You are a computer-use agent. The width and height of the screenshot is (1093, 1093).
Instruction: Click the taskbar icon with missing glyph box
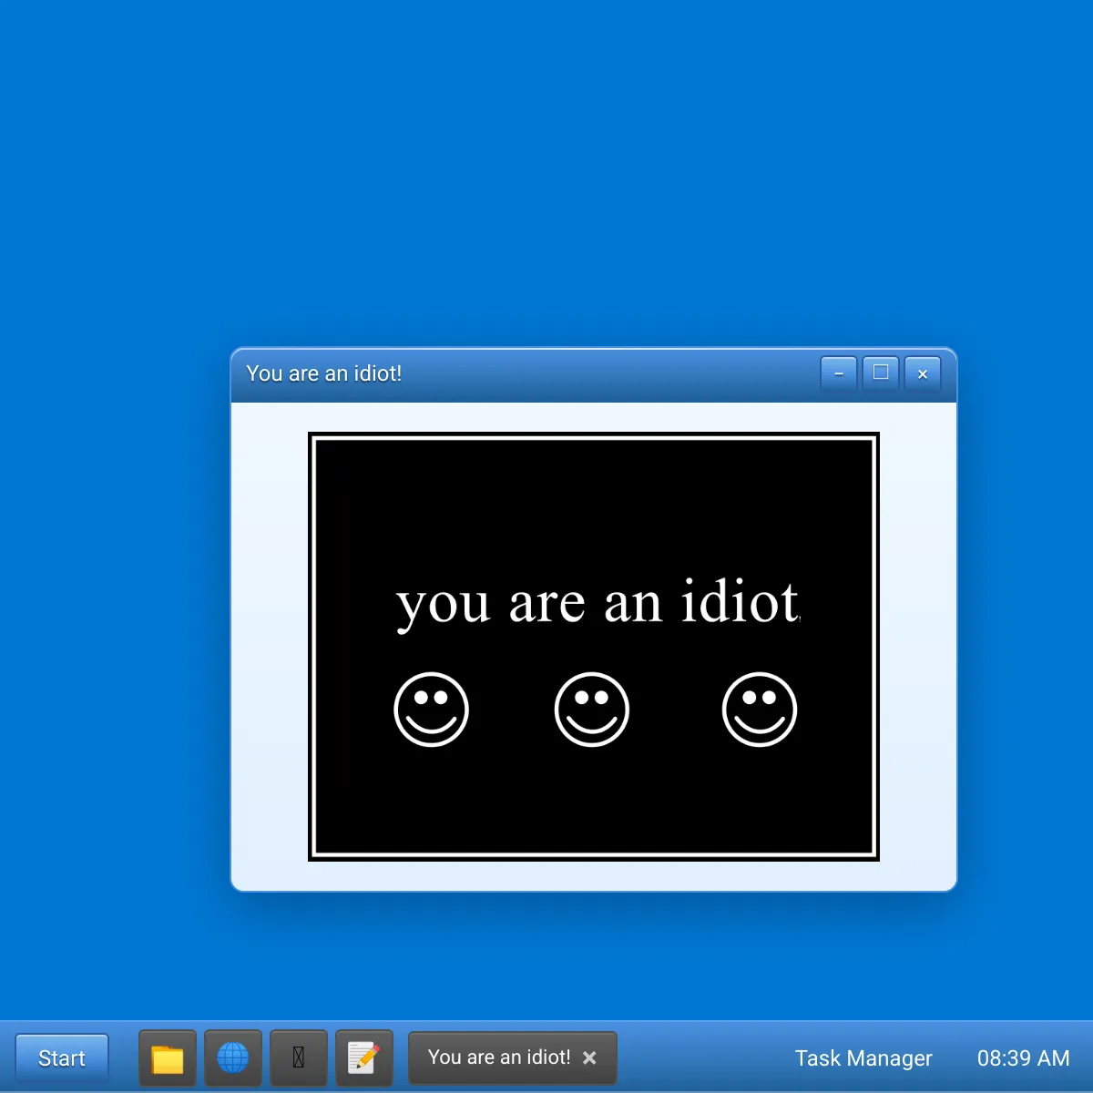pyautogui.click(x=299, y=1057)
